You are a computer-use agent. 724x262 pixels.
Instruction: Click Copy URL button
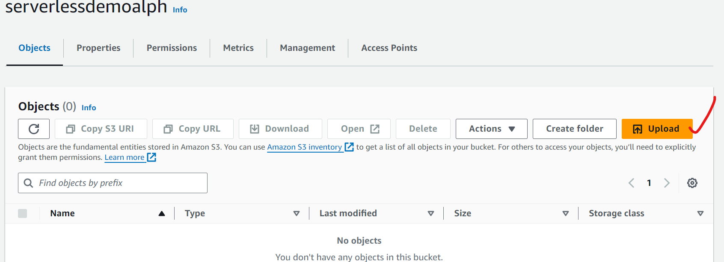point(193,129)
